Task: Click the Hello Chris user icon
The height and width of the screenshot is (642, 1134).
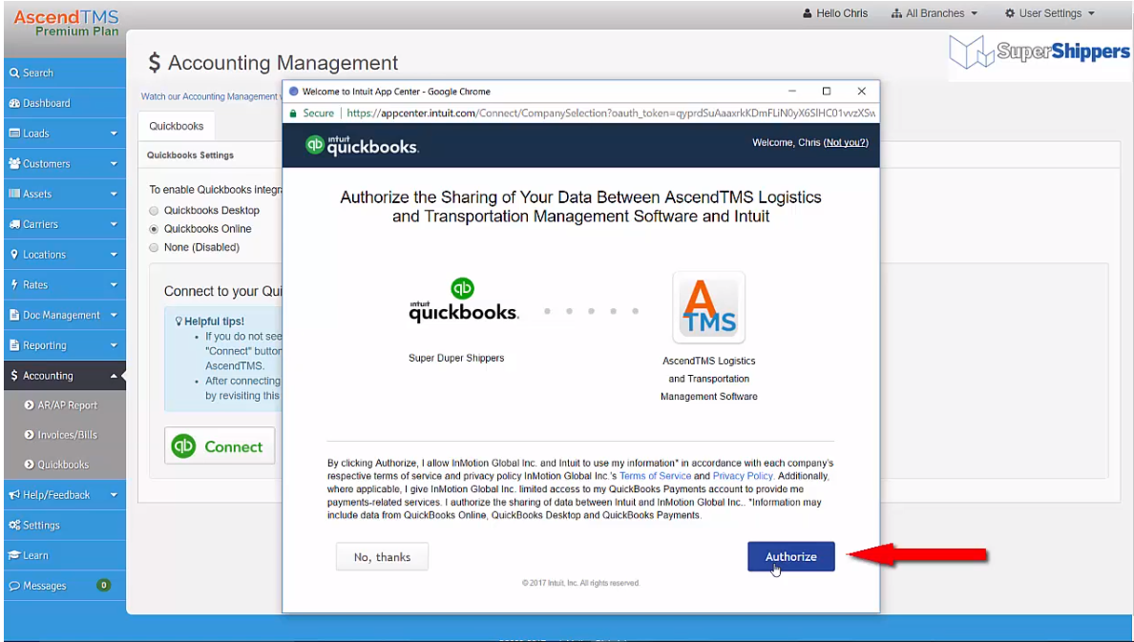Action: point(808,13)
